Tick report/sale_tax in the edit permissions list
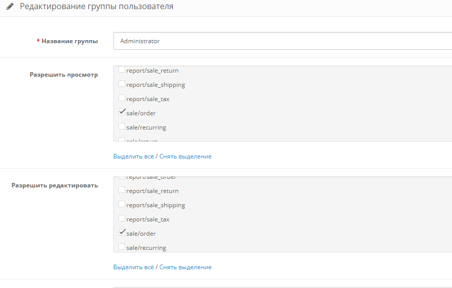This screenshot has width=452, height=288. coord(122,219)
